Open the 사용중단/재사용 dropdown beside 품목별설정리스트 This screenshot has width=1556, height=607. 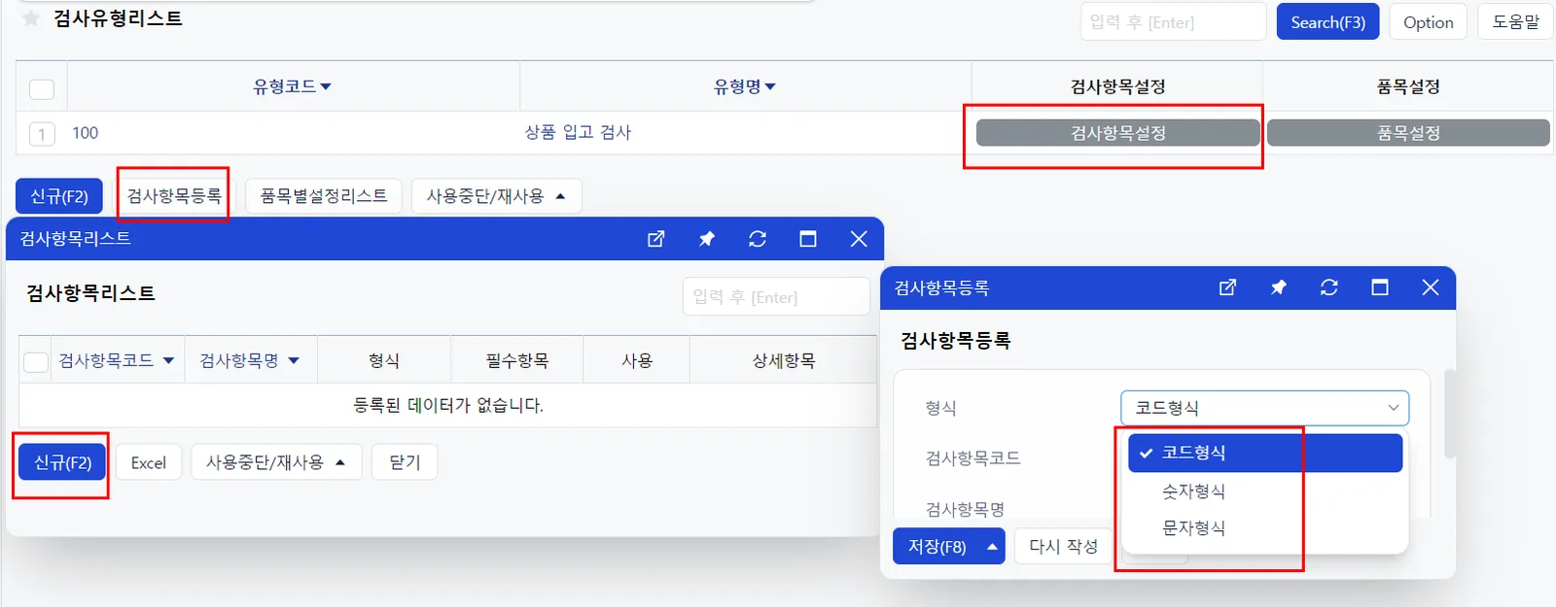coord(496,196)
